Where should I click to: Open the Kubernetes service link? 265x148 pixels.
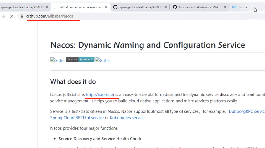127,118
